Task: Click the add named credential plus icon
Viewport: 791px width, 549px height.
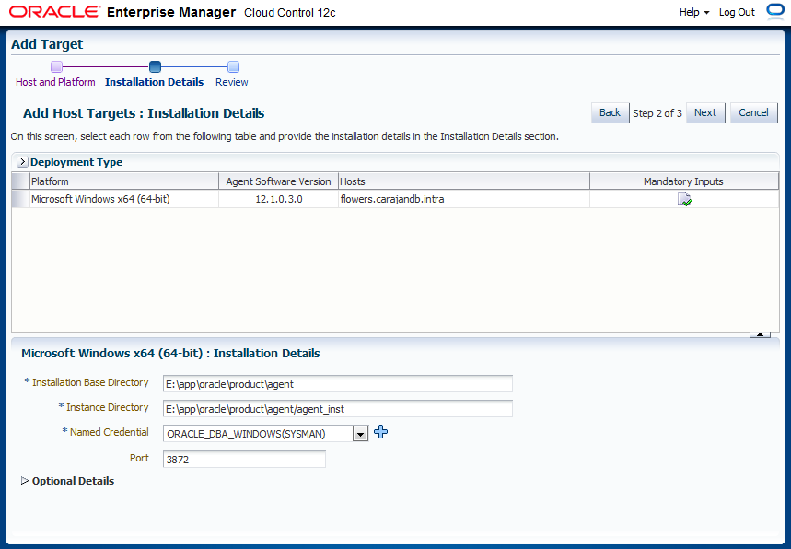Action: [381, 432]
